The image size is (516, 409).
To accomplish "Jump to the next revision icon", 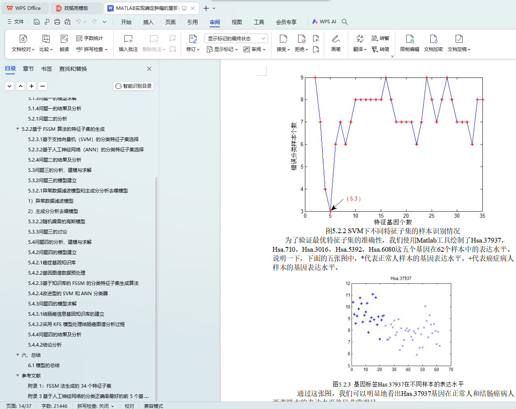I will [316, 49].
